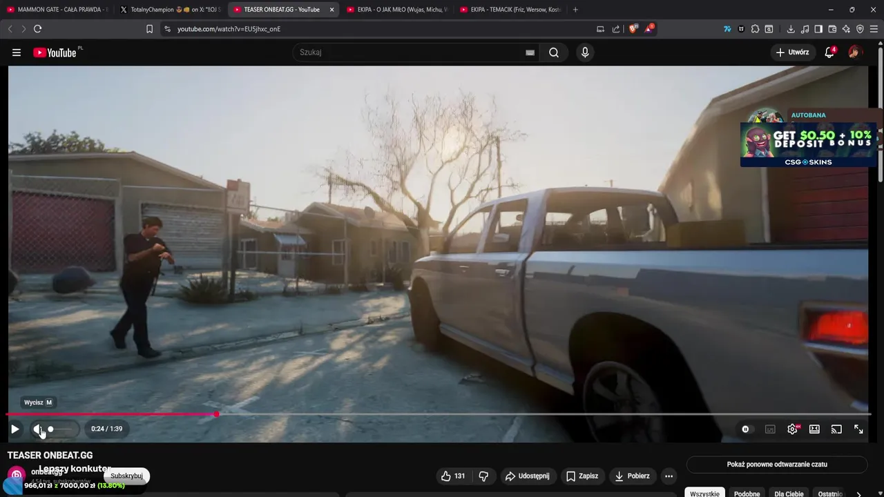
Task: Open more actions three-dot menu
Action: point(669,476)
